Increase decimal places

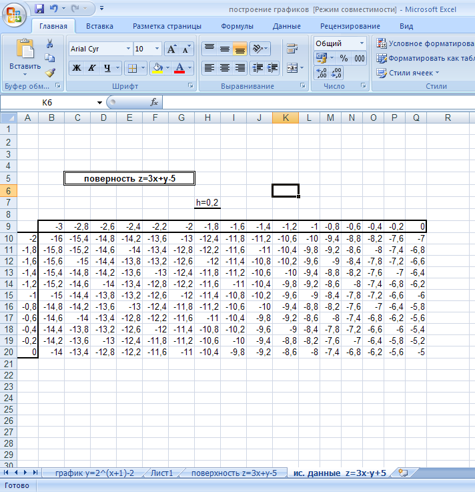(x=322, y=73)
